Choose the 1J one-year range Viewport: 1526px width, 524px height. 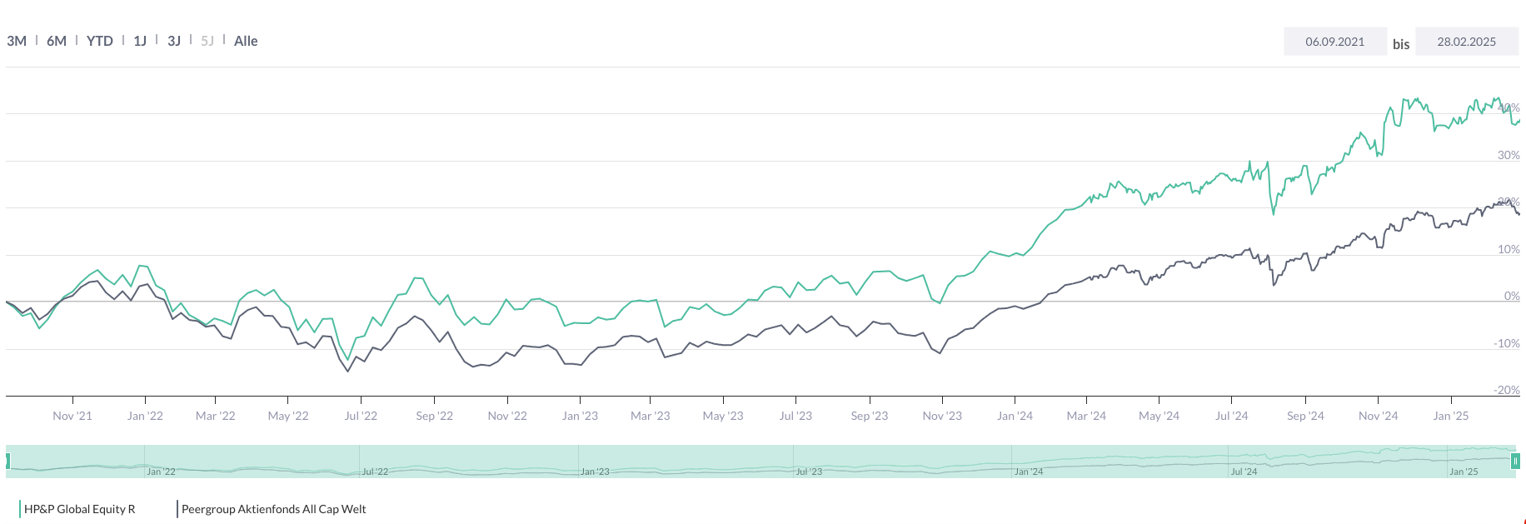pos(140,41)
